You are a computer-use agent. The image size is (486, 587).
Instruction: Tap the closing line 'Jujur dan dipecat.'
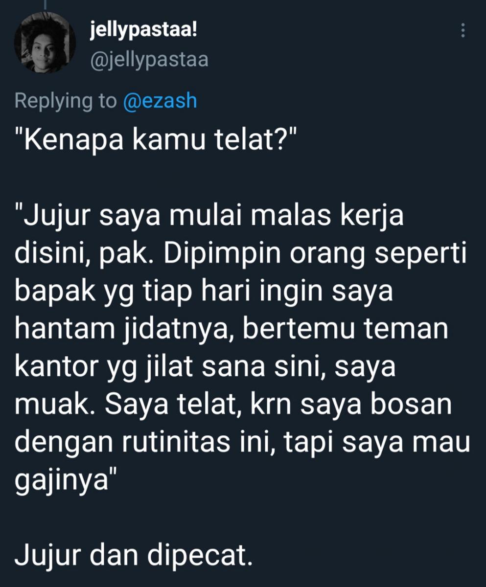tap(133, 556)
